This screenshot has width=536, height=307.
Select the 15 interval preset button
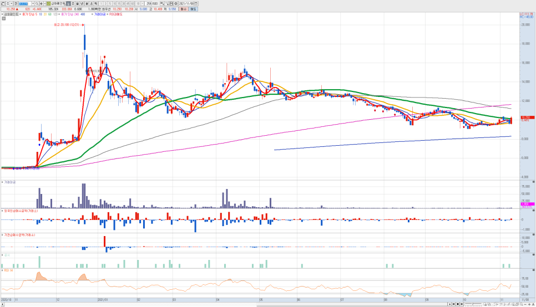(x=119, y=3)
